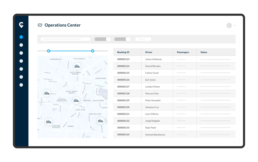Viewport: 258px width, 162px height.
Task: Click booking ID 000000124
Action: tap(123, 66)
